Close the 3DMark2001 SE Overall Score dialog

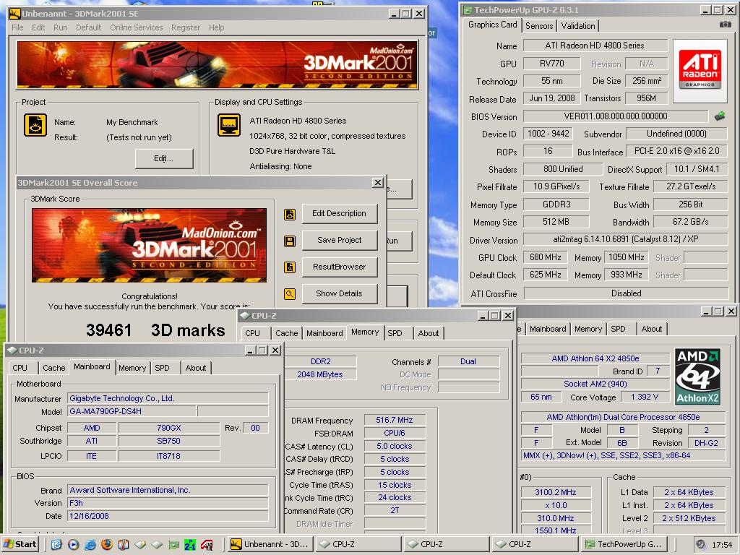(x=377, y=183)
